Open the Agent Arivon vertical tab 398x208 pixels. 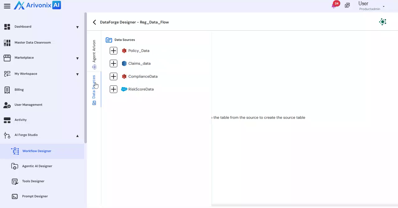94,53
